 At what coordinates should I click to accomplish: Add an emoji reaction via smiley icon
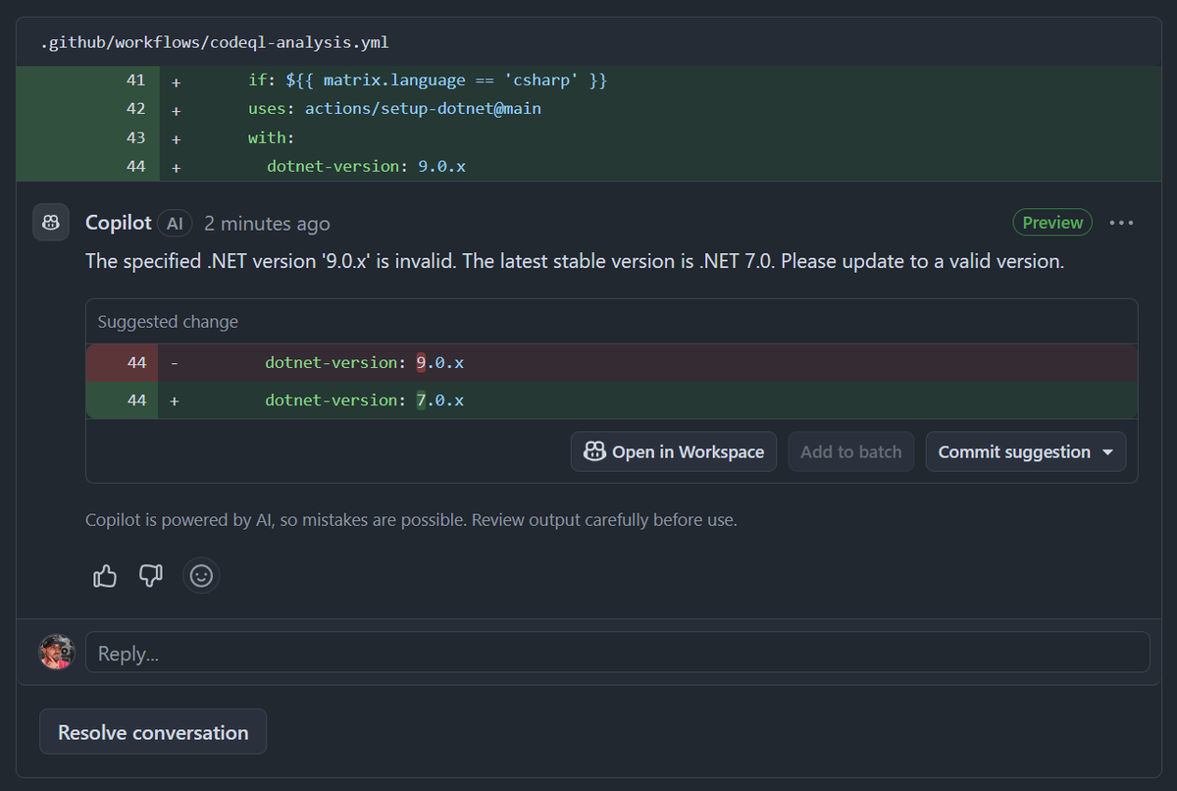tap(201, 576)
